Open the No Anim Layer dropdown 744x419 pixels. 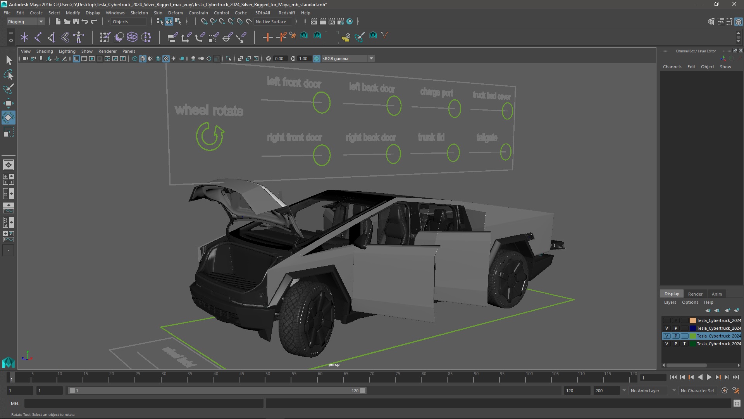[x=649, y=391]
